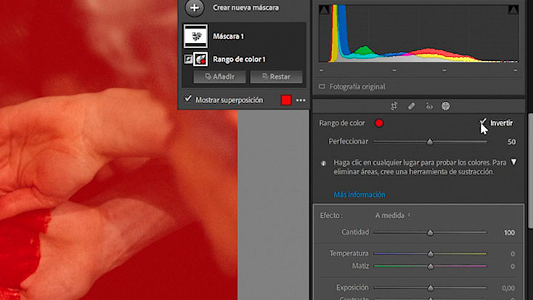Screen dimensions: 533x300
Task: Select the crop overlay tool icon
Action: point(394,106)
